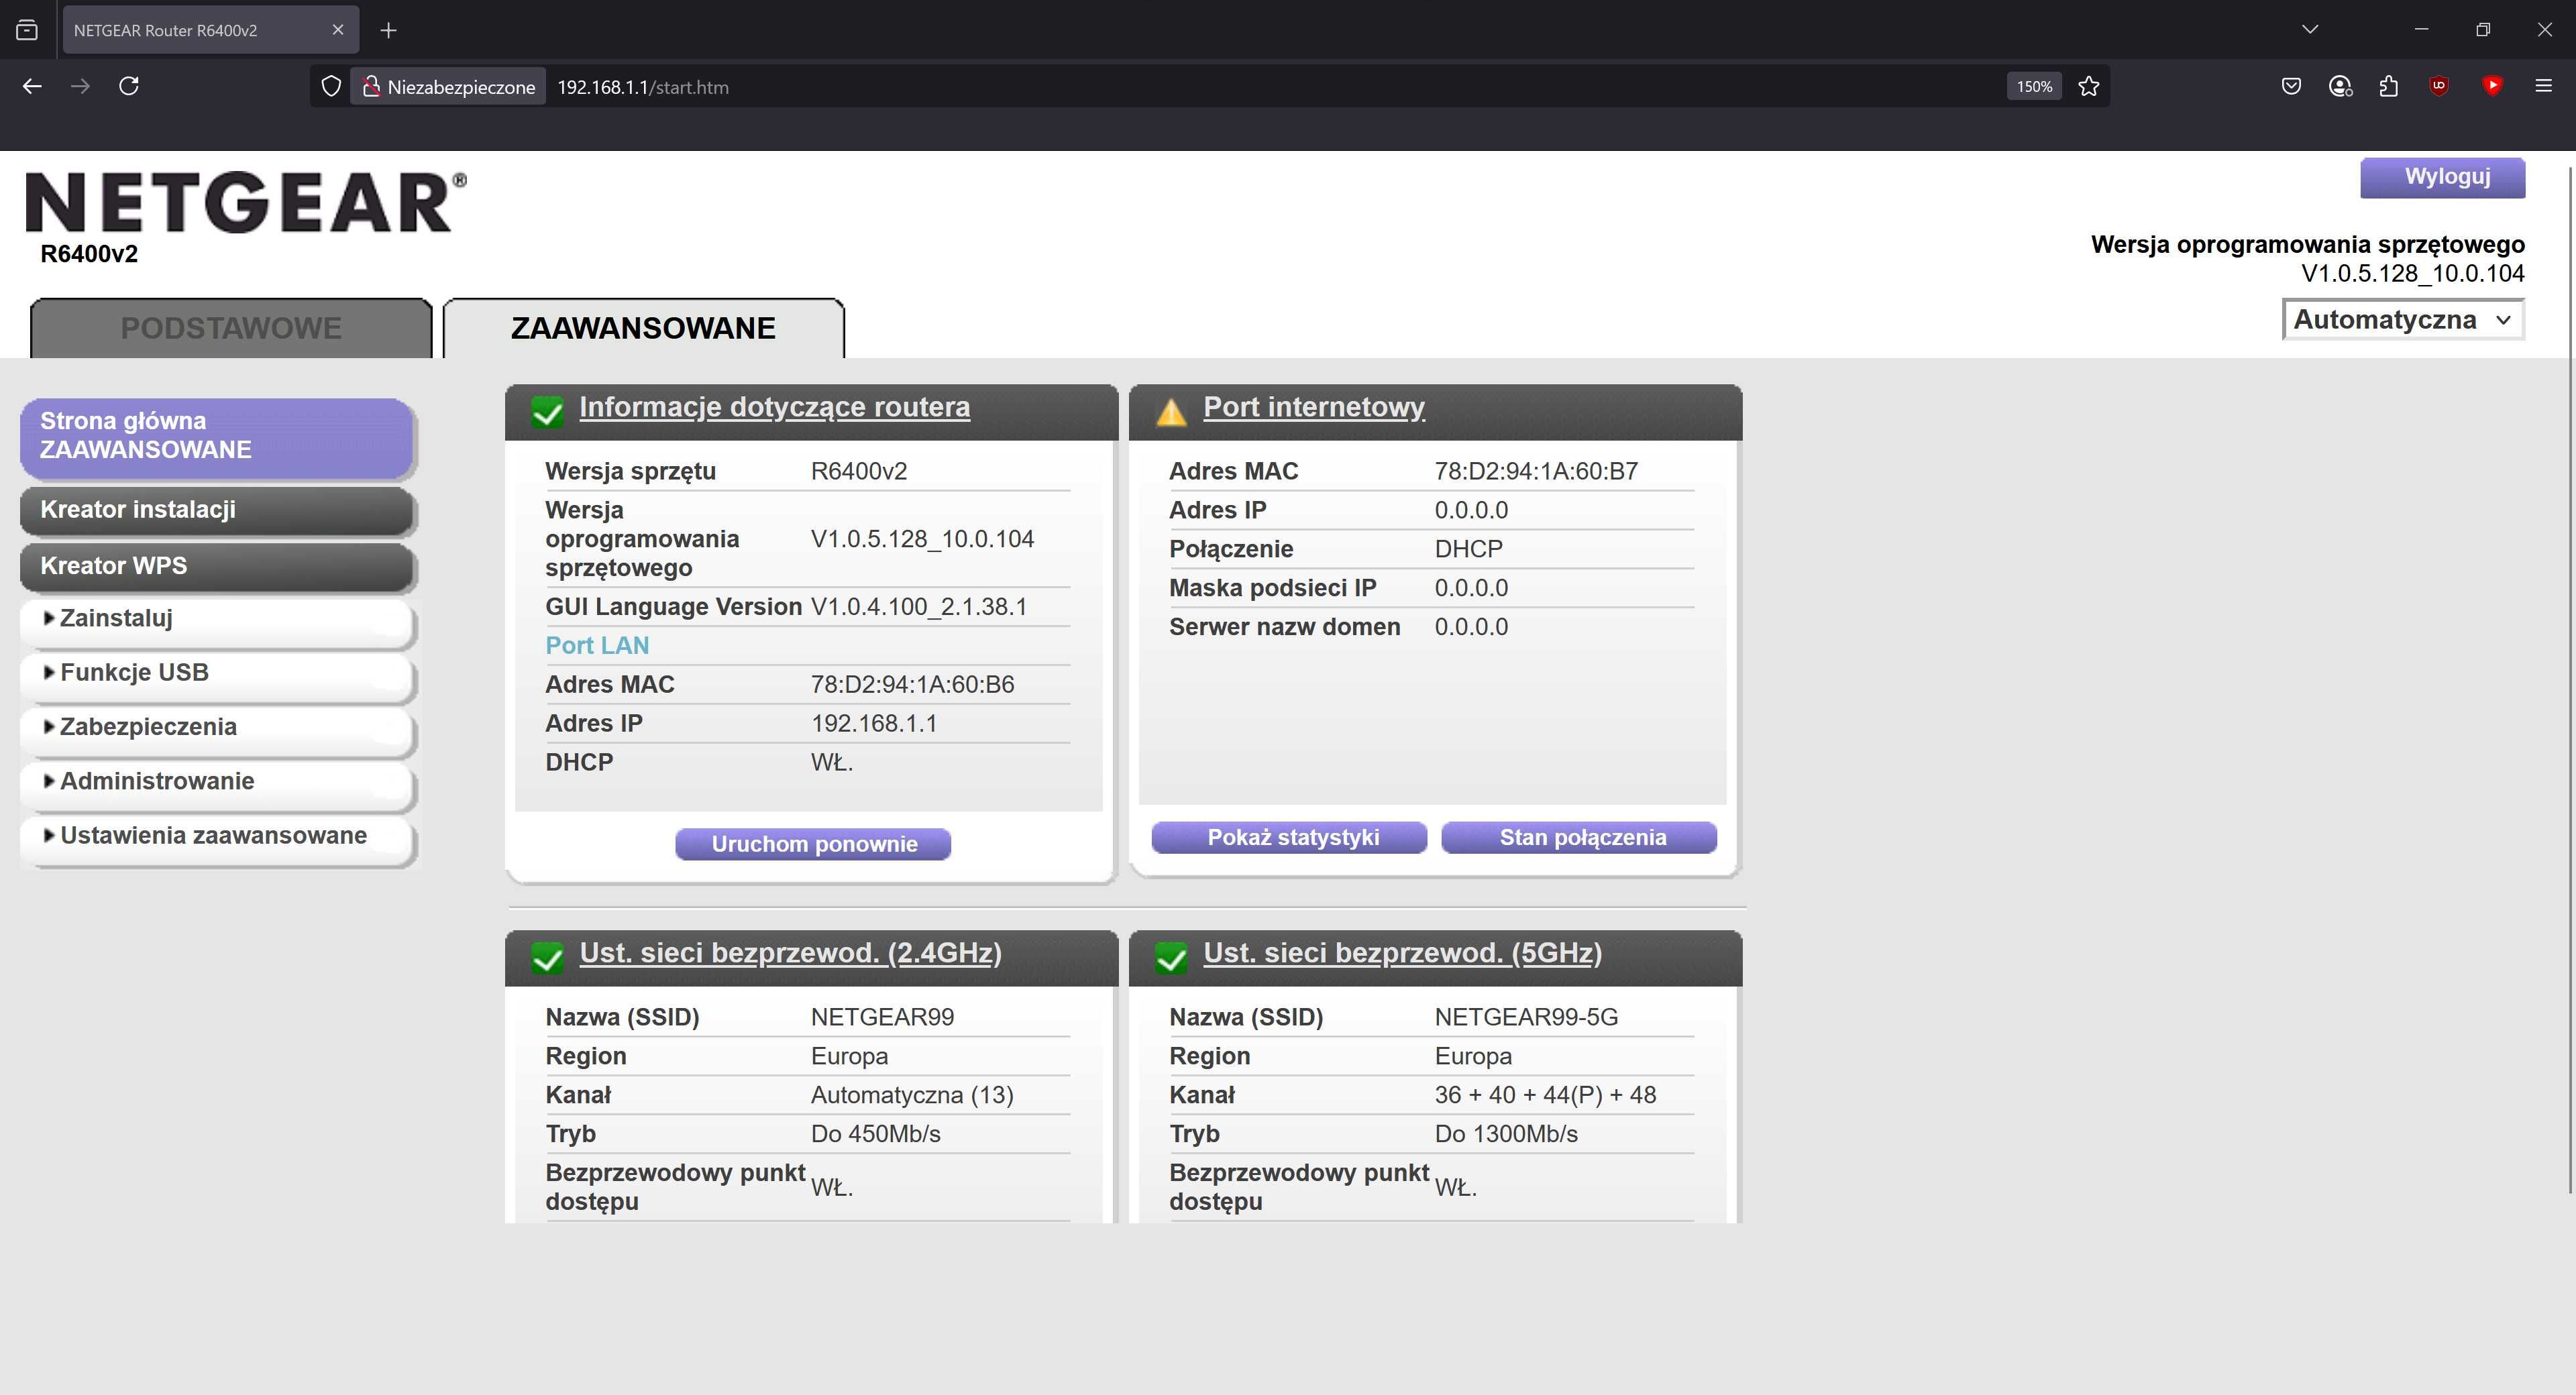Screen dimensions: 2576x1395
Task: Click the green check icon of 5GHz panel
Action: [x=1171, y=957]
